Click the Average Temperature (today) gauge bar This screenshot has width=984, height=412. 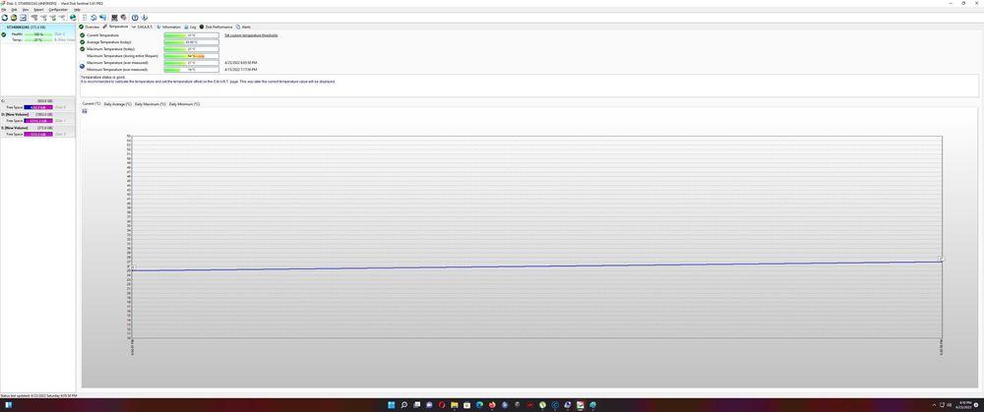(192, 42)
